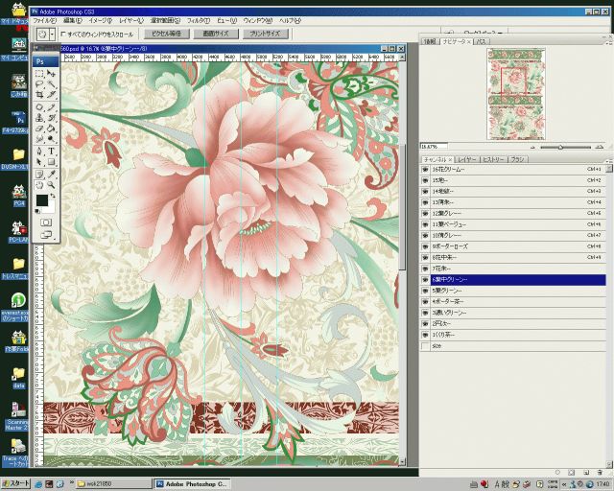
Task: Hide the '16花クリーム' channel eye icon
Action: [x=425, y=169]
